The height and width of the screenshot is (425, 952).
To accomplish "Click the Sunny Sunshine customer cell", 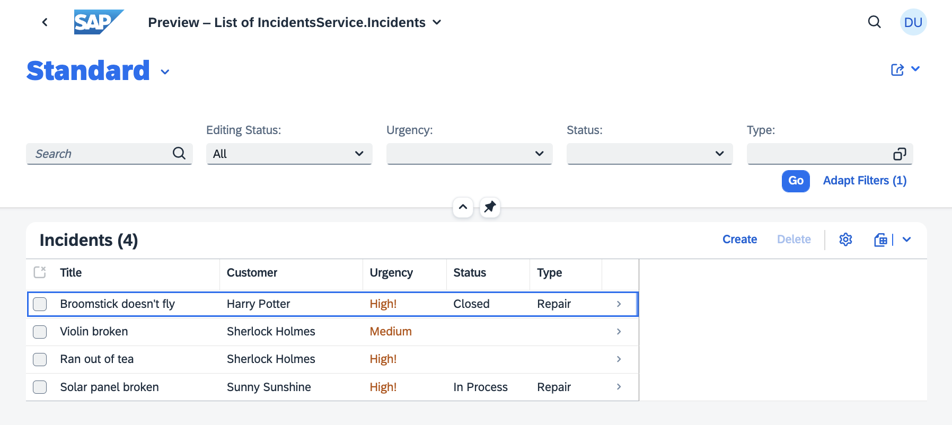I will [x=269, y=387].
